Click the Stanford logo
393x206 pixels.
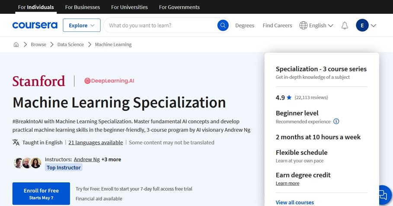click(38, 81)
